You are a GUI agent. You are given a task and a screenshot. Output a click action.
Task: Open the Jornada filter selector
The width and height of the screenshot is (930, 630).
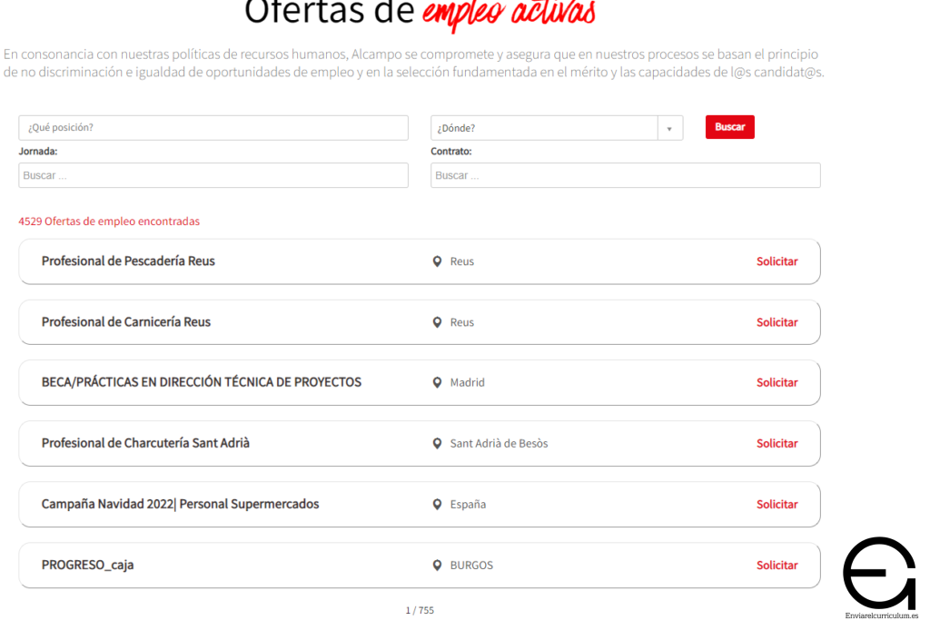click(x=213, y=175)
